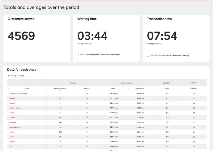Screen dimensions: 213x151
Task: Click Totals and averages over the period heading
Action: pos(41,7)
